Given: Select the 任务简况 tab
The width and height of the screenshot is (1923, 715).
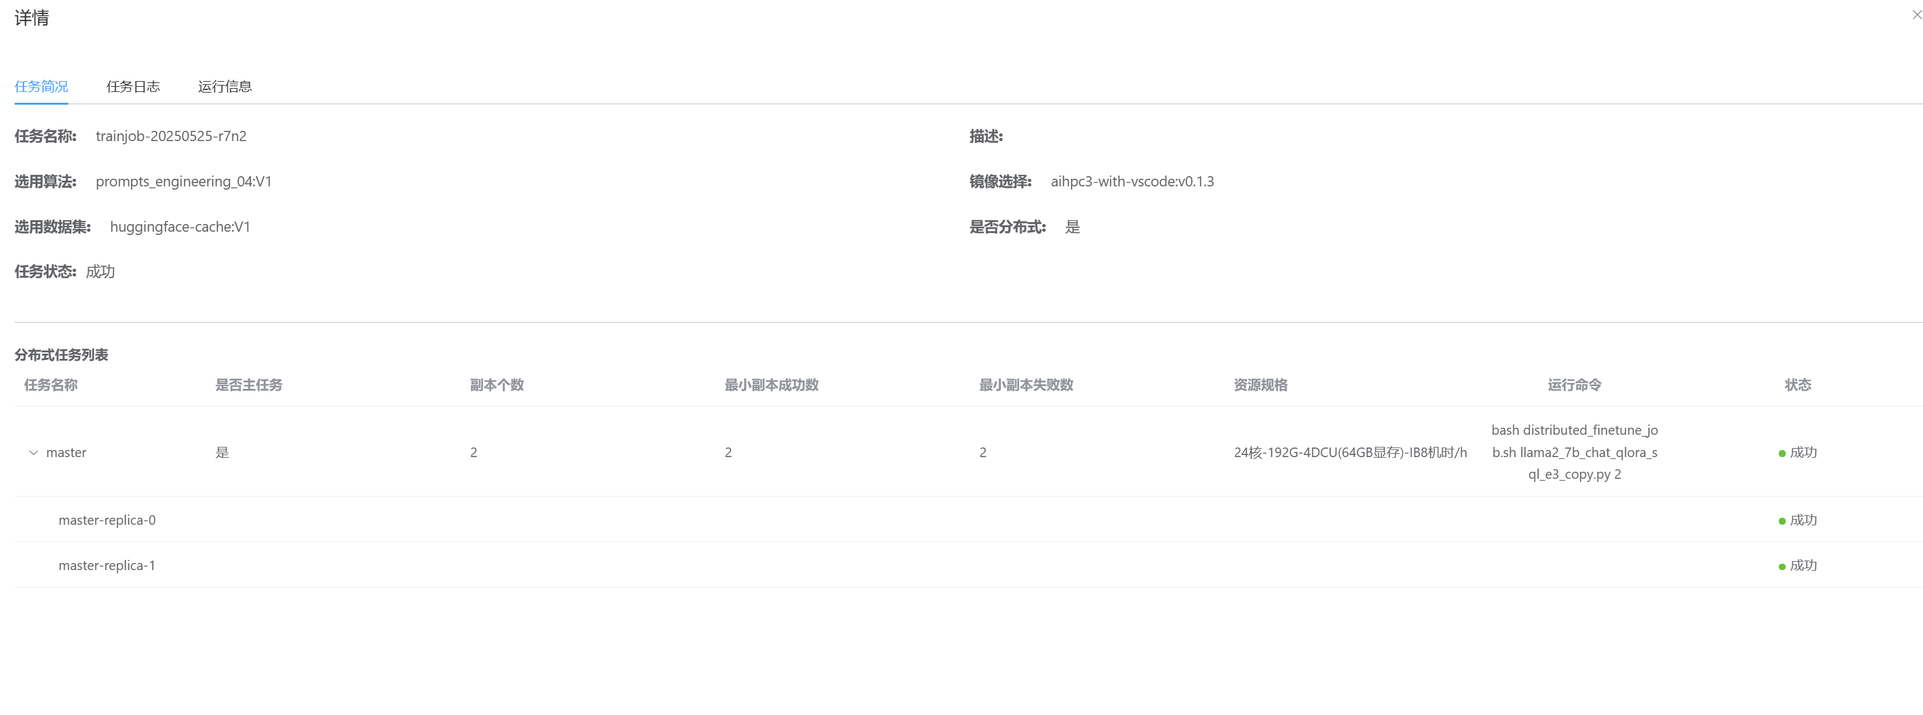Looking at the screenshot, I should (41, 87).
